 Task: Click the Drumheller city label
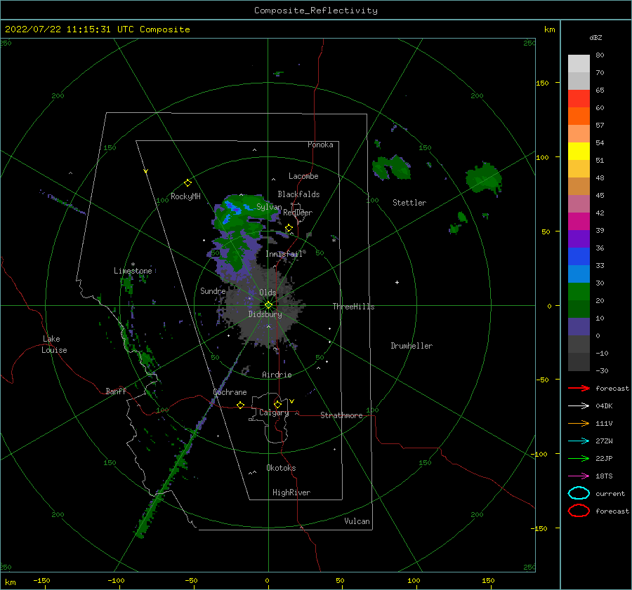tap(412, 346)
